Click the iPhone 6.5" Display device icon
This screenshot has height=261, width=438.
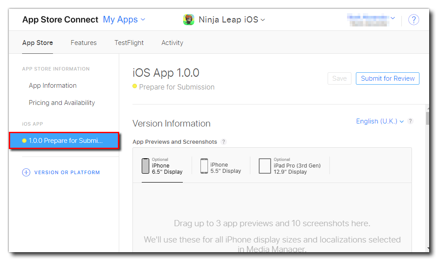[x=145, y=166]
